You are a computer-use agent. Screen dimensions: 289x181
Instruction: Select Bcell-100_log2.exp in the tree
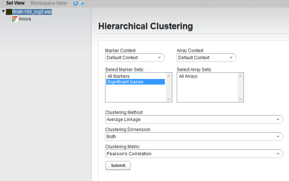(x=32, y=12)
